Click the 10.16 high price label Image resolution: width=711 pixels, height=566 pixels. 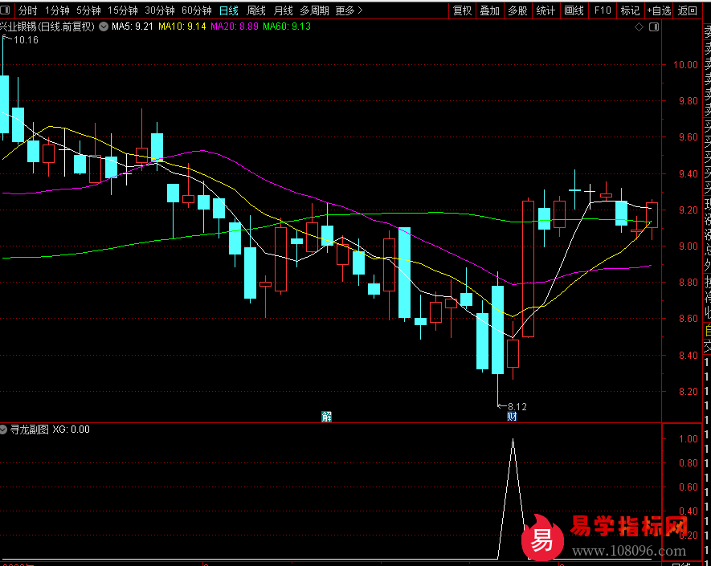click(26, 40)
